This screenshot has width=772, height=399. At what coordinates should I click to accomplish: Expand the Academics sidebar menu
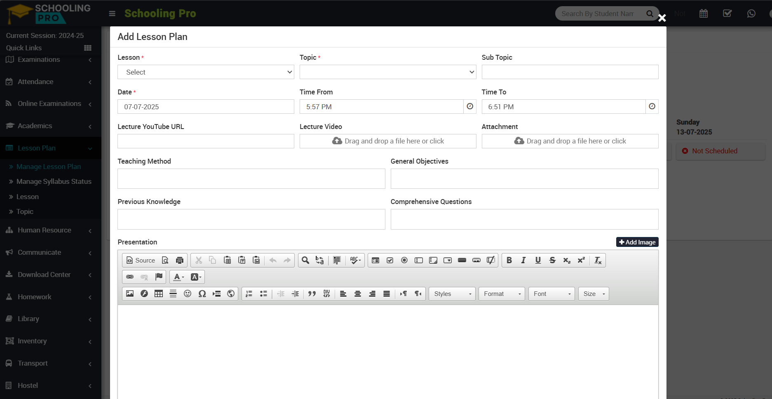pyautogui.click(x=50, y=126)
